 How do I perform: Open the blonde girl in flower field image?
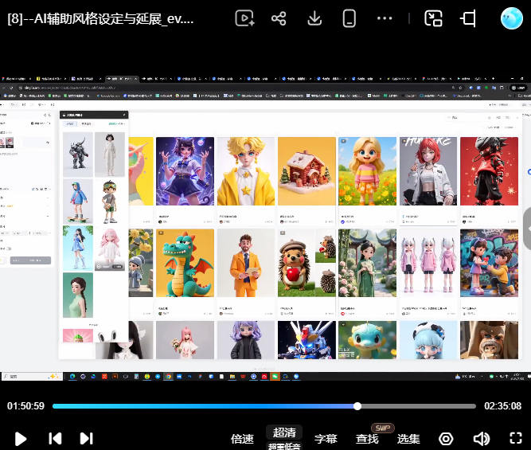point(368,171)
